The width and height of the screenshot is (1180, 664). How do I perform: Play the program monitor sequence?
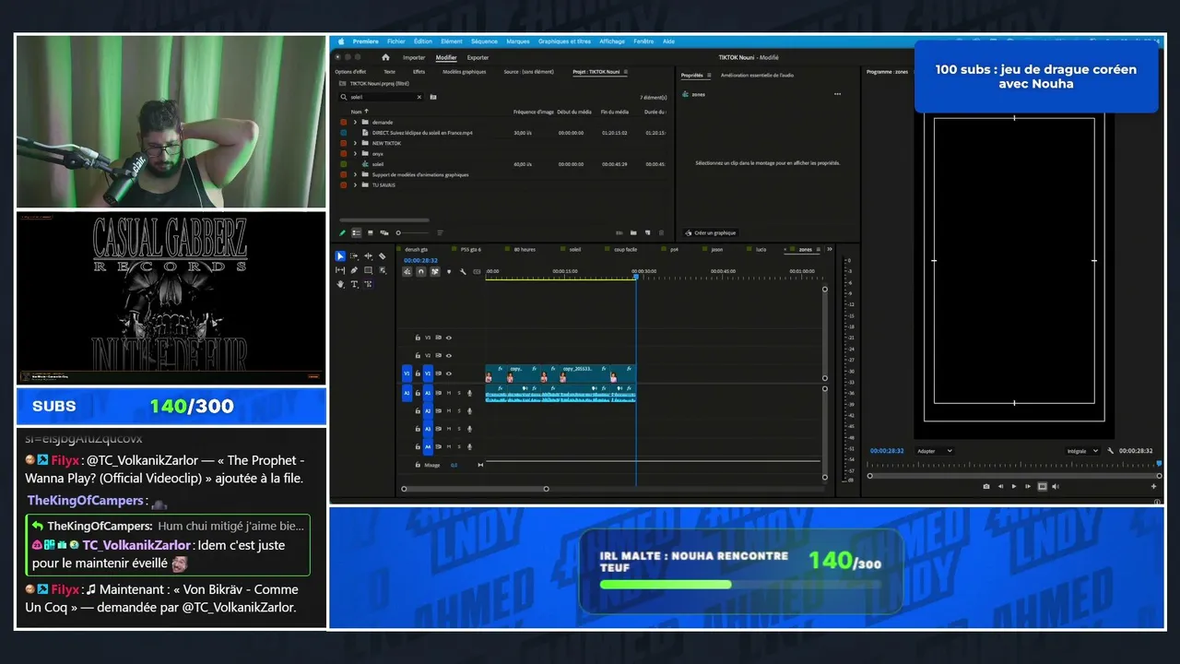[x=1014, y=486]
